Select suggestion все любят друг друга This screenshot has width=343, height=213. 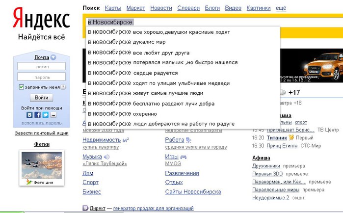coord(183,53)
